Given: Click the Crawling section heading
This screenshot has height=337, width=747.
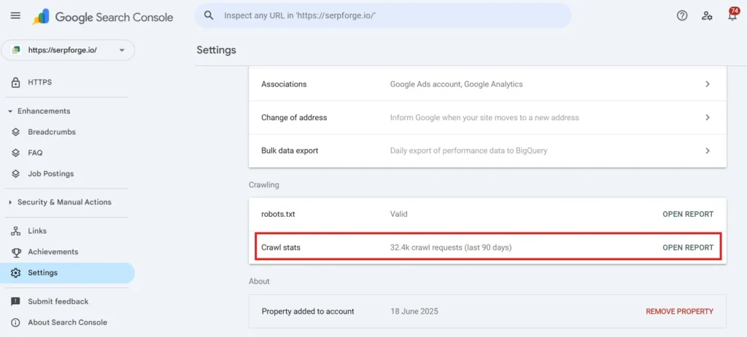Looking at the screenshot, I should pyautogui.click(x=264, y=185).
